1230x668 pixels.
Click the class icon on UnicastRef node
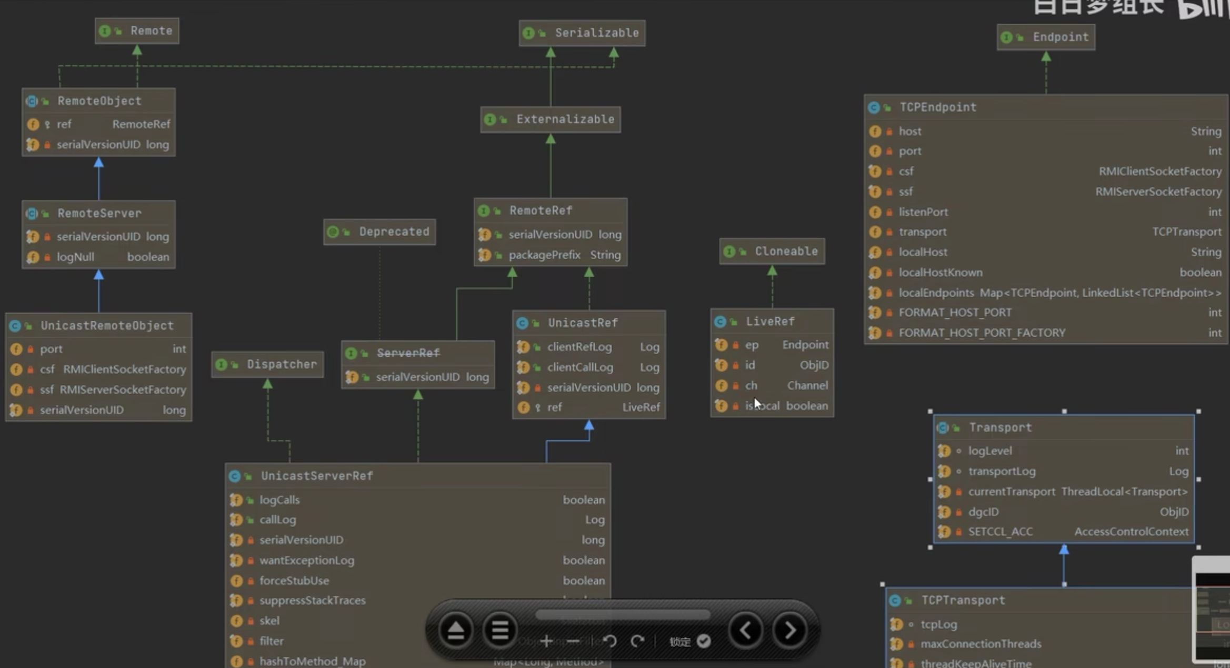tap(522, 323)
